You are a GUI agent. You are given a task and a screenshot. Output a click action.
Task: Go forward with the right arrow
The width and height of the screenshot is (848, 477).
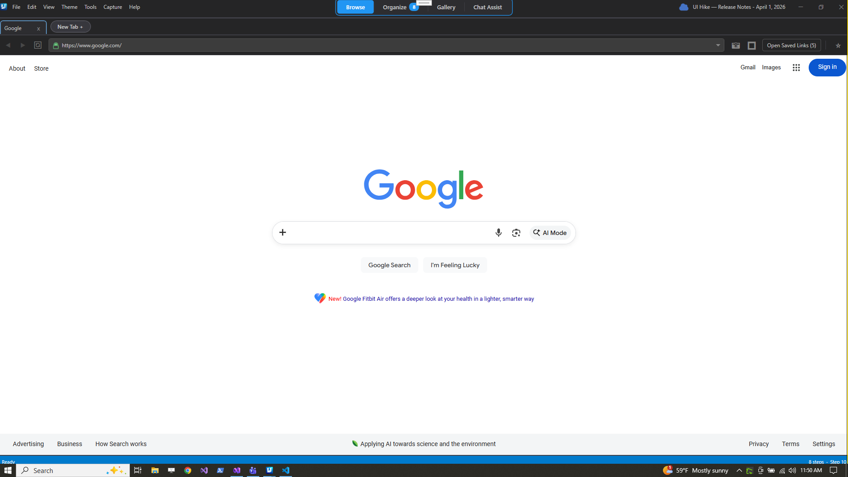[x=23, y=45]
